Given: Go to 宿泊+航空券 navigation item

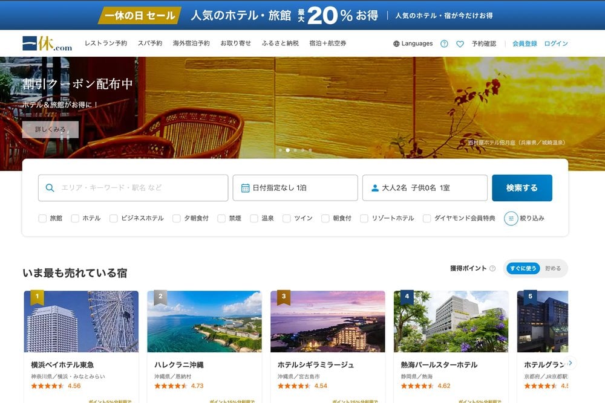Looking at the screenshot, I should [327, 44].
